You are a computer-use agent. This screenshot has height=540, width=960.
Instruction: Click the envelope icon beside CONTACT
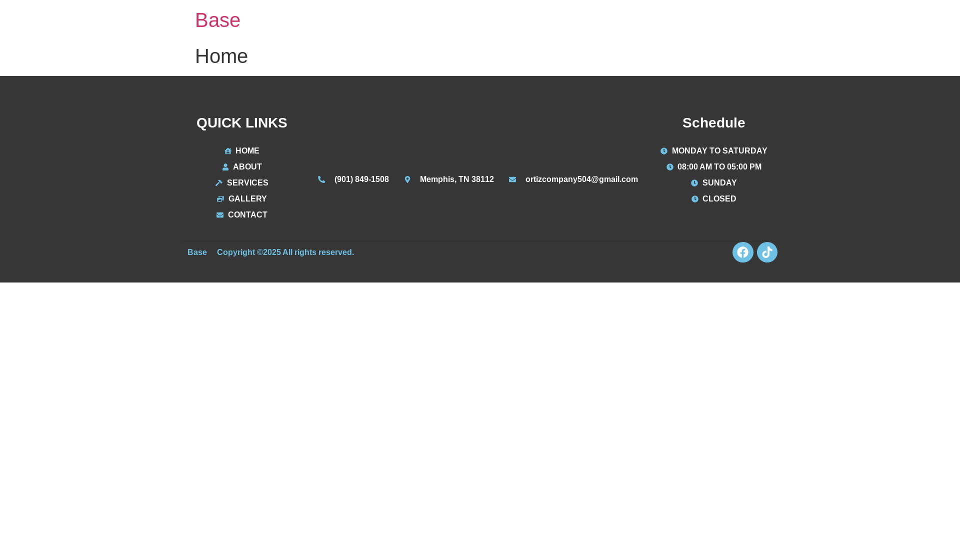tap(220, 215)
